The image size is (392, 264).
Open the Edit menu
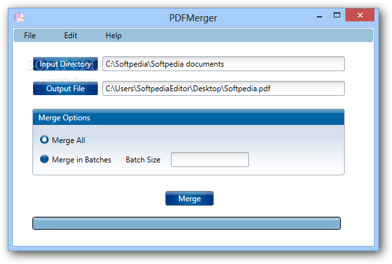coord(71,36)
